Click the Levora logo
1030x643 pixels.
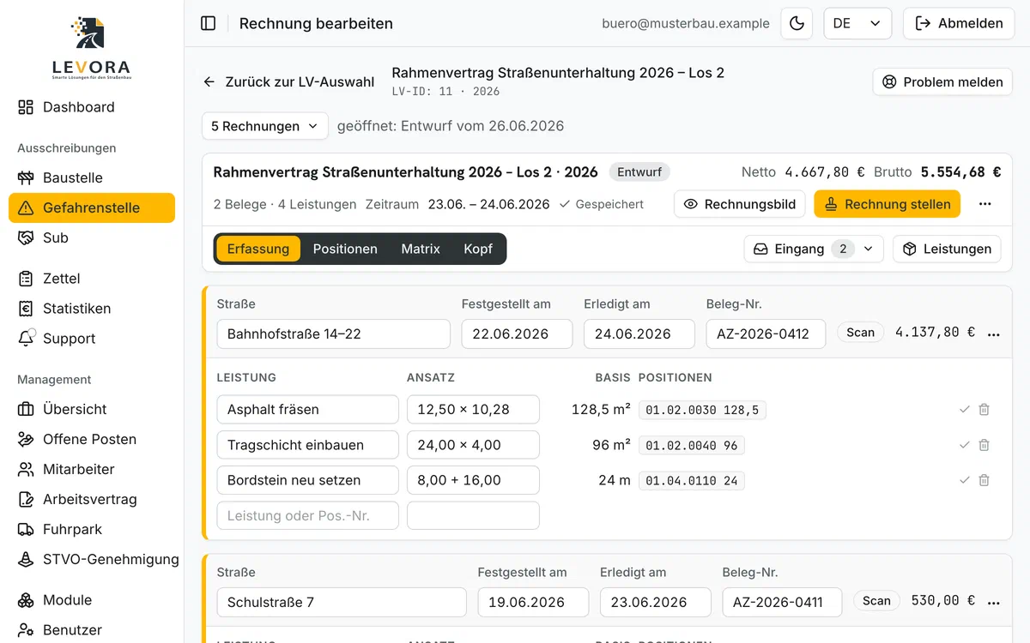[91, 48]
